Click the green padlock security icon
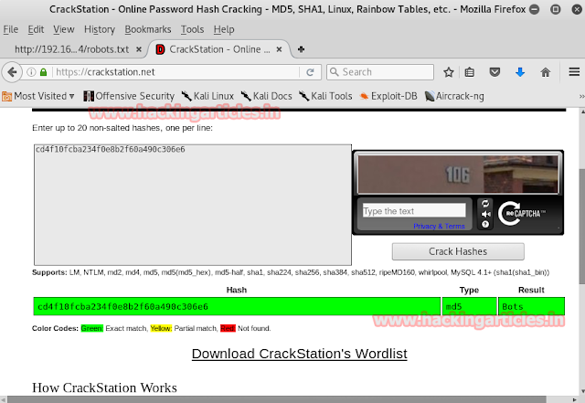The image size is (585, 403). pos(43,72)
